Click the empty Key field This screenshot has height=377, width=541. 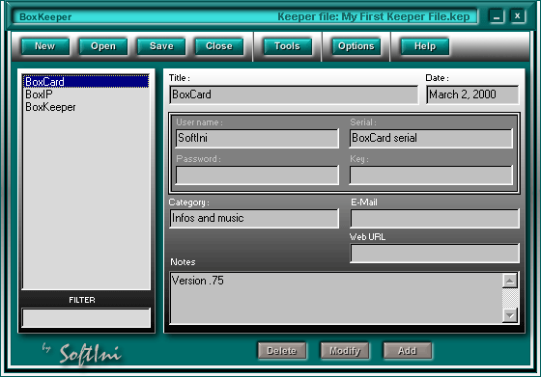tap(431, 175)
